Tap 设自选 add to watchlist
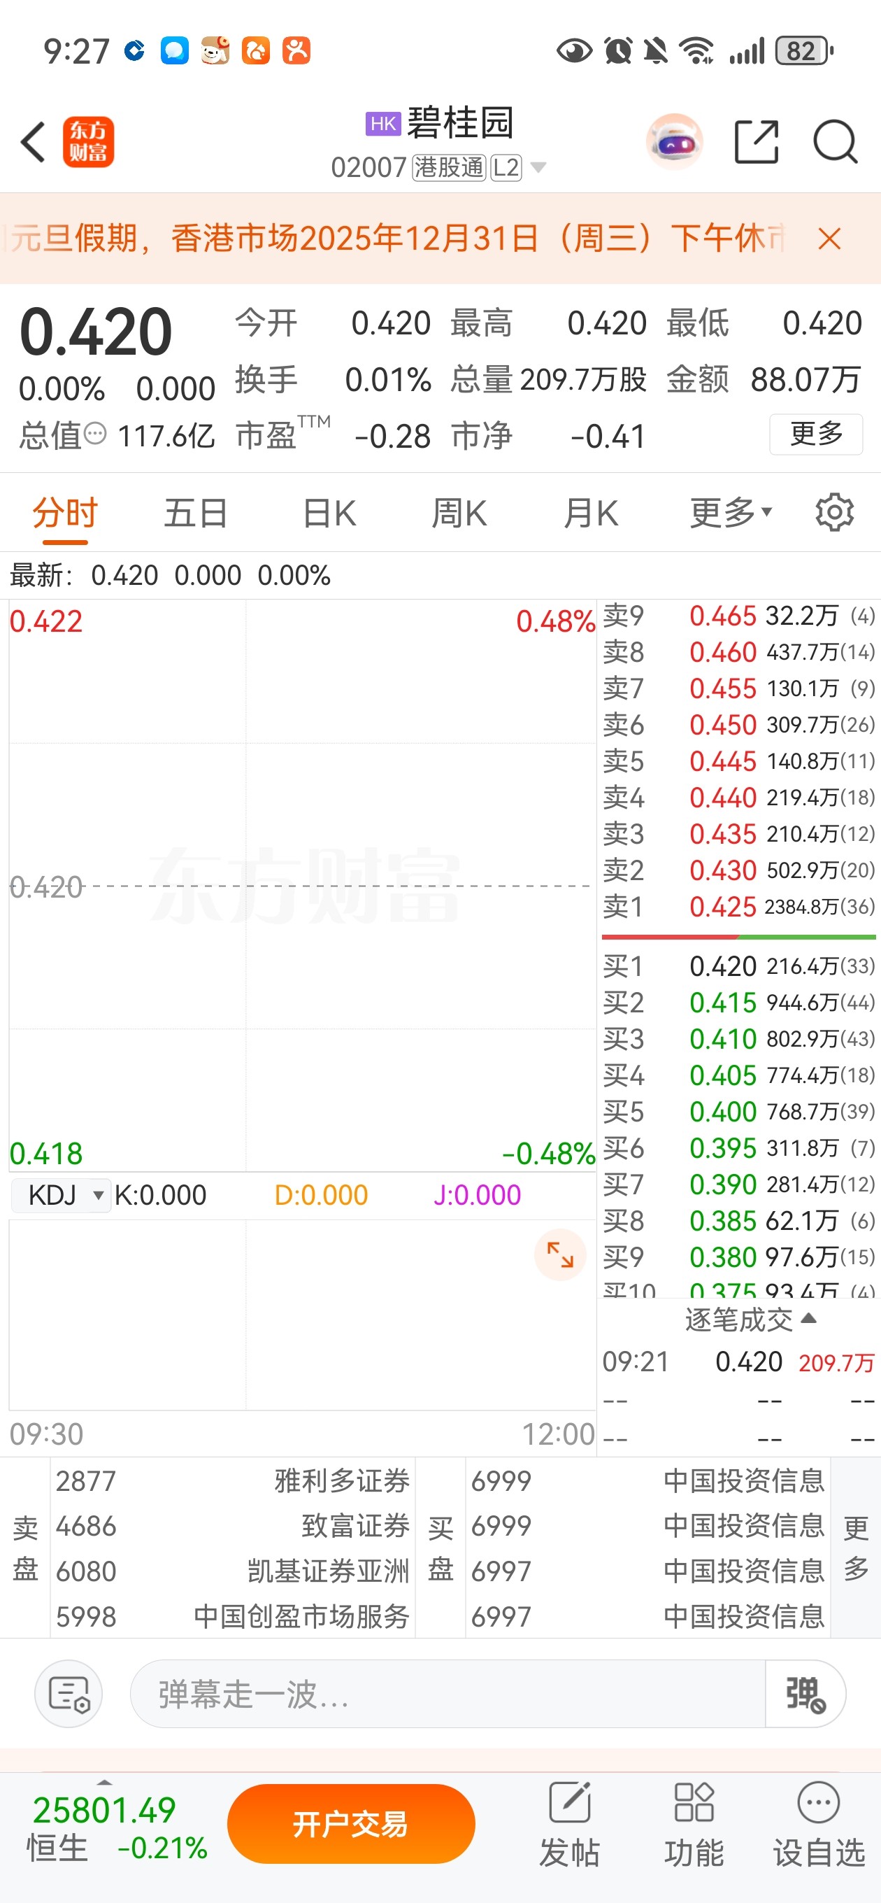 pos(818,1824)
